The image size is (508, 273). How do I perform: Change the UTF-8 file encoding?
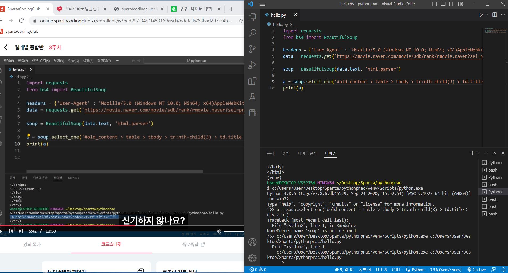(381, 270)
